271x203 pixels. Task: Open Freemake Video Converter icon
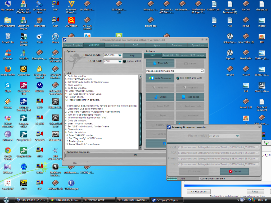coord(71,7)
